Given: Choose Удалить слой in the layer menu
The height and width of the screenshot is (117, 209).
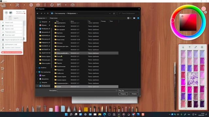Looking at the screenshot, I should click(12, 29).
